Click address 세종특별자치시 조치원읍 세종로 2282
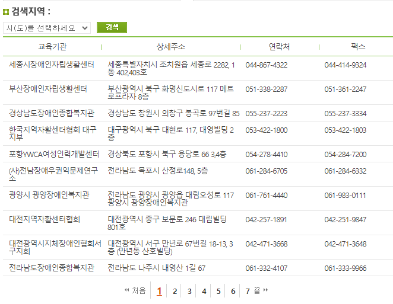This screenshot has height=304, width=393. click(171, 69)
